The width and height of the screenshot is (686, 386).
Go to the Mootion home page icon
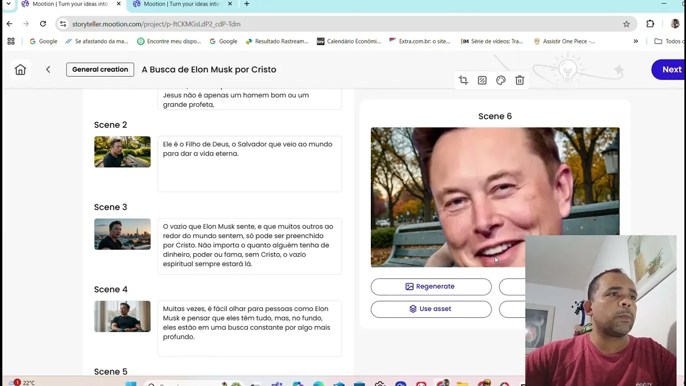[20, 70]
